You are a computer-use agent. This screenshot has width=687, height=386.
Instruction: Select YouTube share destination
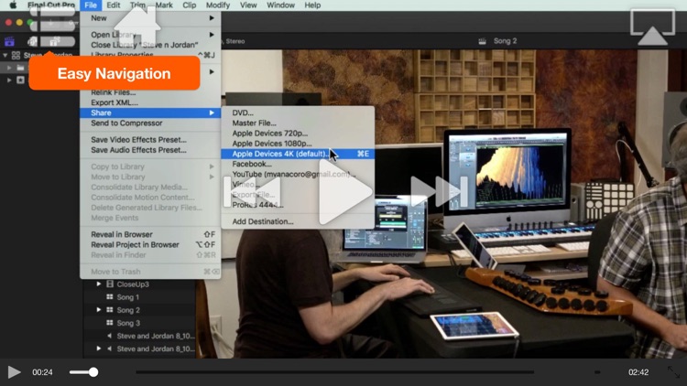click(293, 174)
